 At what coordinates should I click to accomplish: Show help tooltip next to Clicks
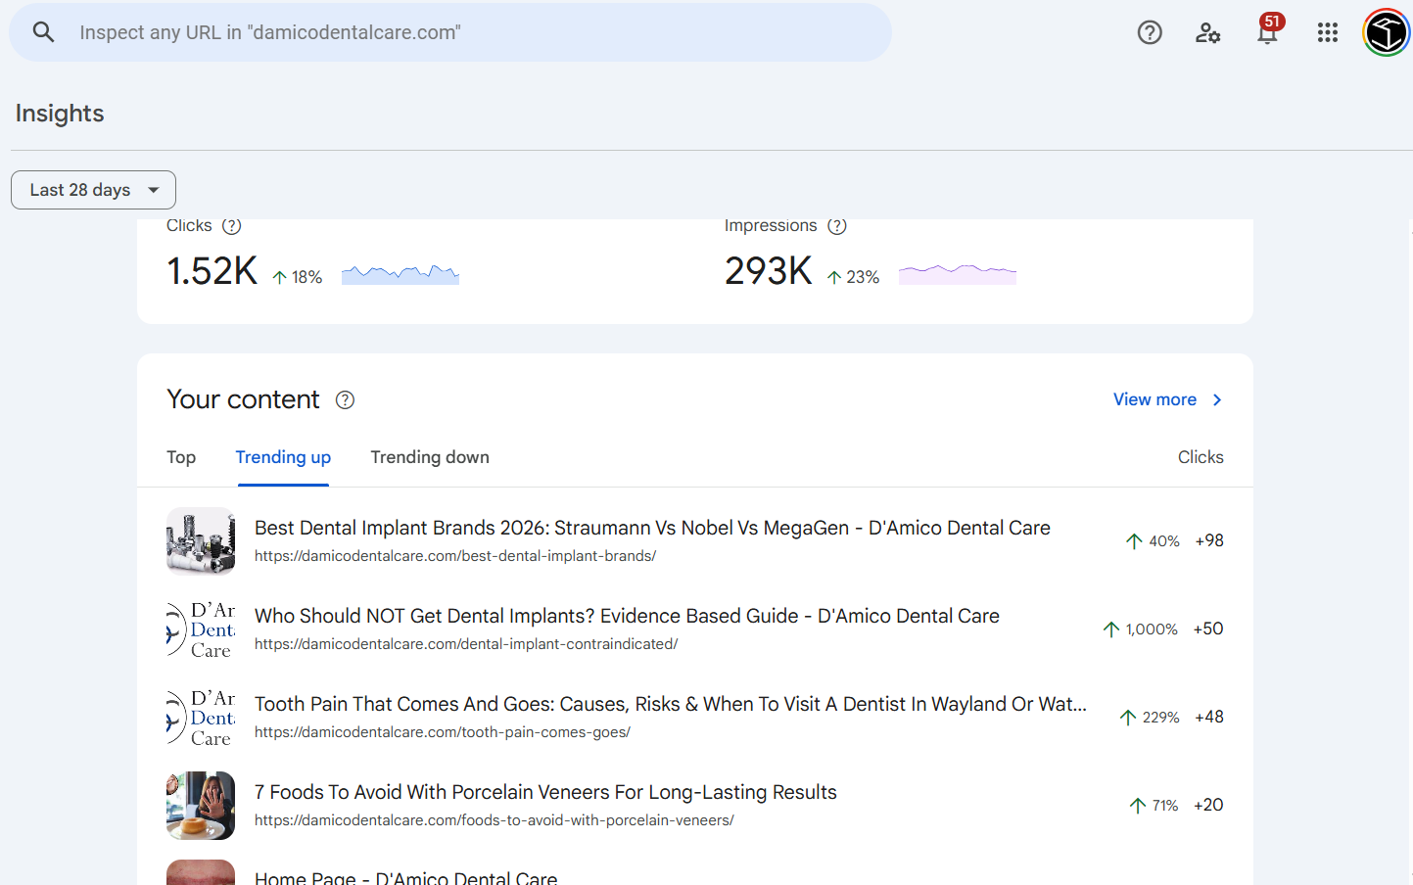pyautogui.click(x=231, y=226)
